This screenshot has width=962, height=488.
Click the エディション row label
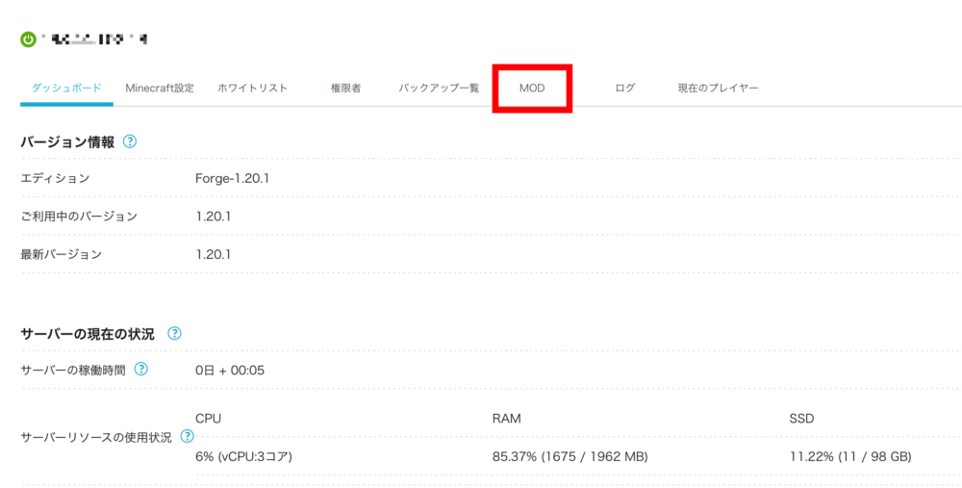point(55,179)
